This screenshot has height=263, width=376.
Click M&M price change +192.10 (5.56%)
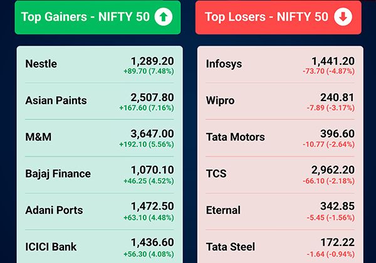click(x=146, y=144)
